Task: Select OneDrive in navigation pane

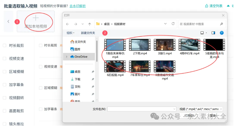Action: [79, 57]
